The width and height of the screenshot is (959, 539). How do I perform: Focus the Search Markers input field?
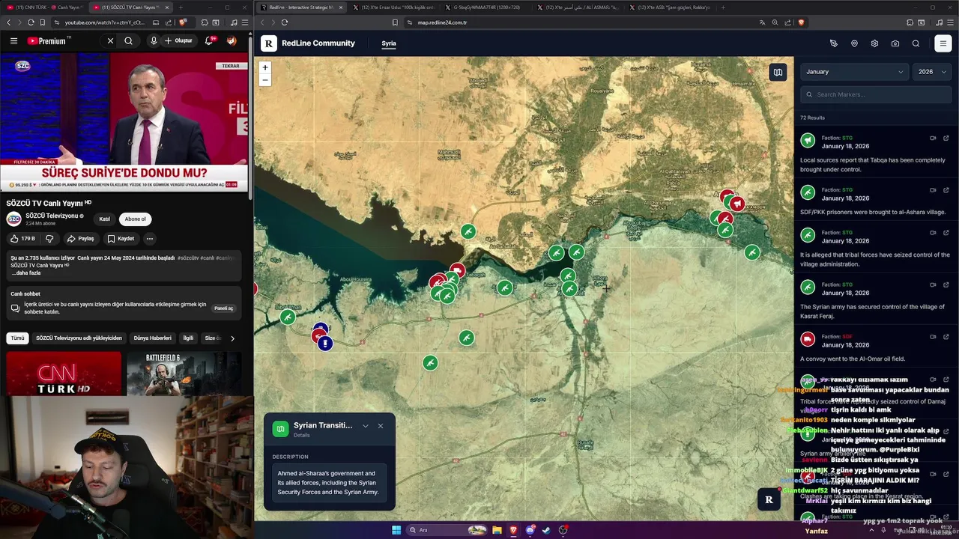click(876, 94)
